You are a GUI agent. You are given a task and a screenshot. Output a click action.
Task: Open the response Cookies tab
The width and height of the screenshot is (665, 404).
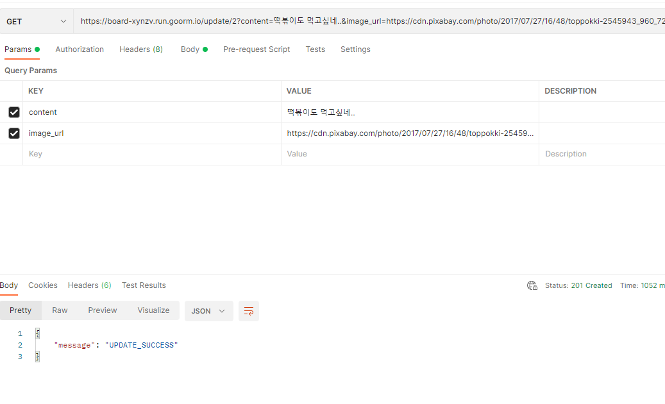click(x=43, y=285)
